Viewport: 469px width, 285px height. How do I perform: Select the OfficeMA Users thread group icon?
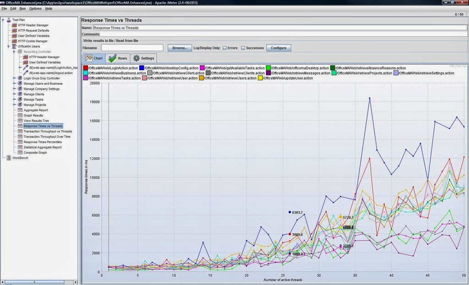(14, 46)
